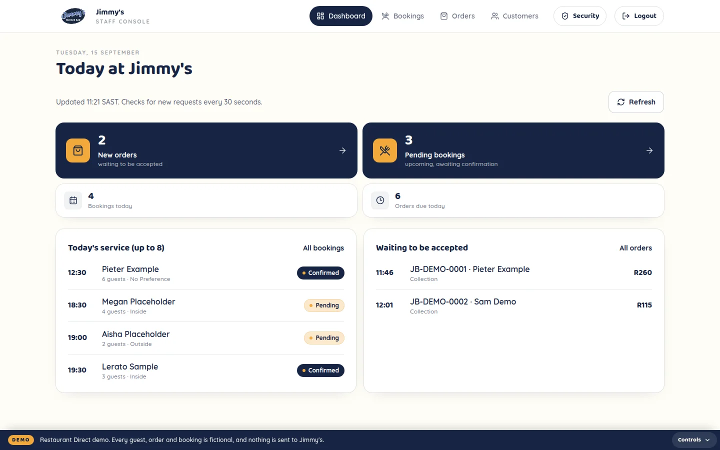Click the Today's service (up to 8) heading
Viewport: 720px width, 450px height.
click(116, 247)
